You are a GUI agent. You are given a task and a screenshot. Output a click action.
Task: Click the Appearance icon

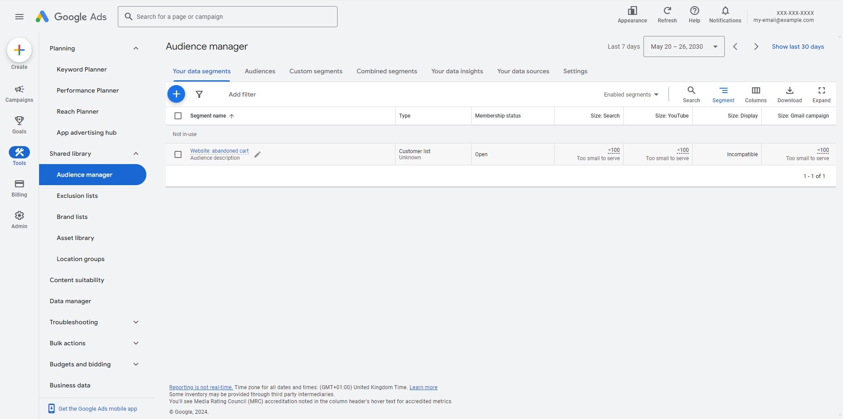pos(632,11)
